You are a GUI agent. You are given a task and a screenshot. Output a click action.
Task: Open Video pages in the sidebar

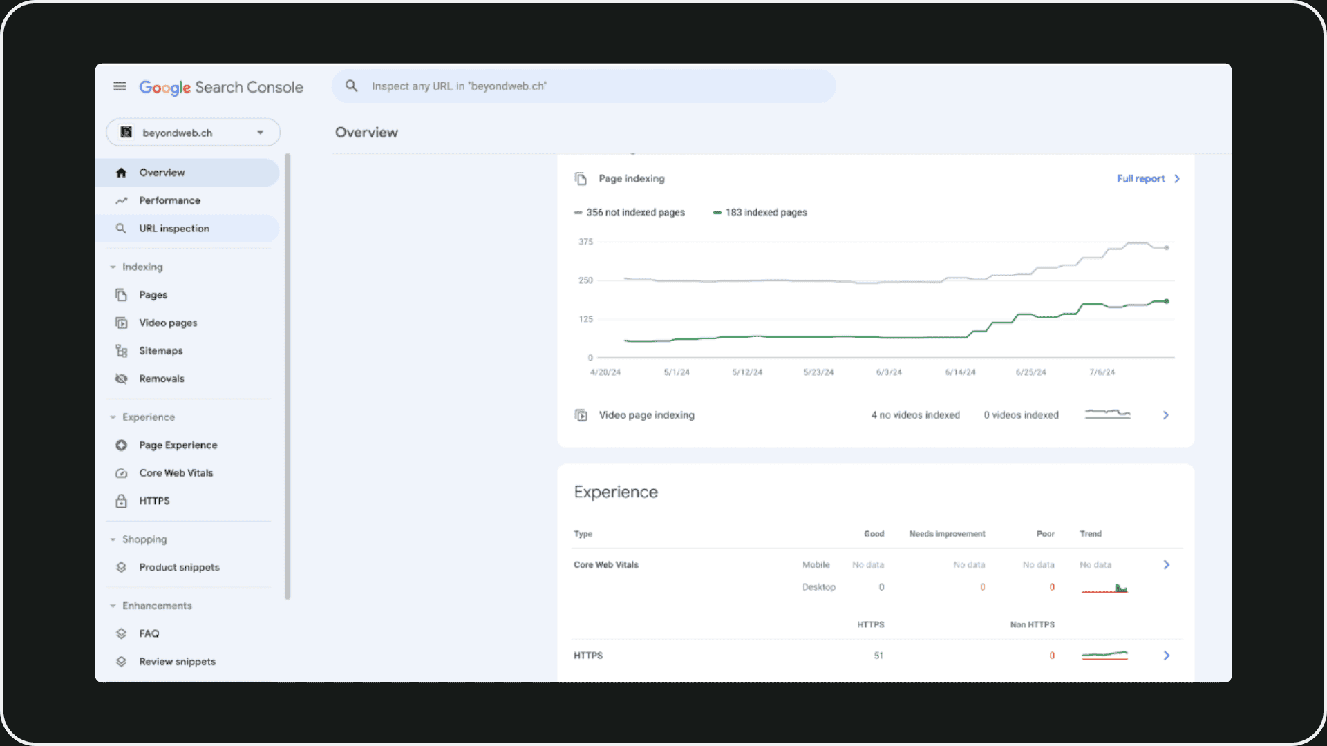(187, 323)
